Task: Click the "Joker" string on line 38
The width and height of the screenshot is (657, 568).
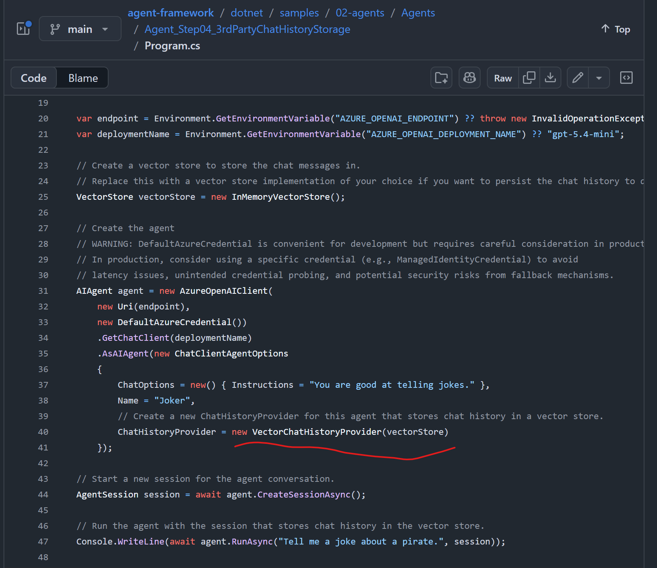Action: 172,400
